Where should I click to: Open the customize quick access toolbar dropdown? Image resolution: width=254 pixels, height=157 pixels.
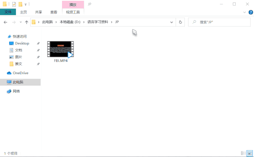click(x=25, y=4)
